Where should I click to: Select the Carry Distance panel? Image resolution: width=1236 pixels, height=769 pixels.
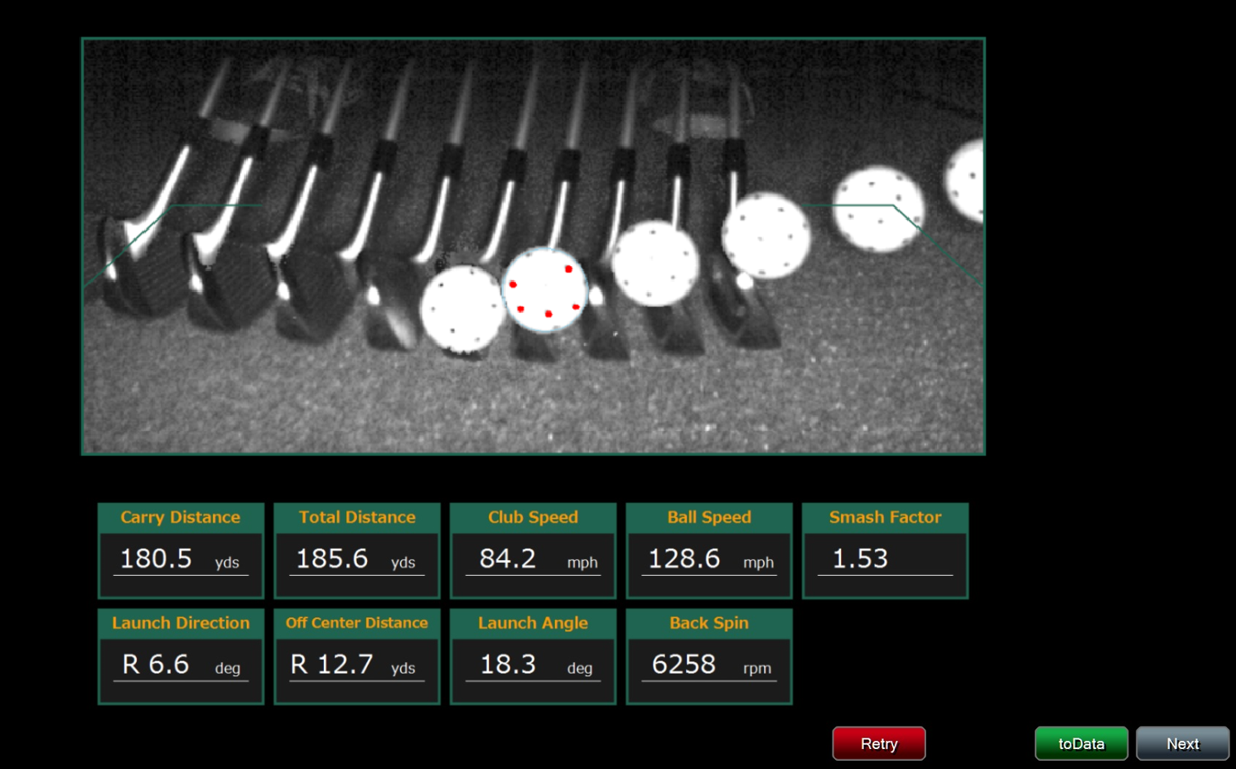pyautogui.click(x=181, y=551)
